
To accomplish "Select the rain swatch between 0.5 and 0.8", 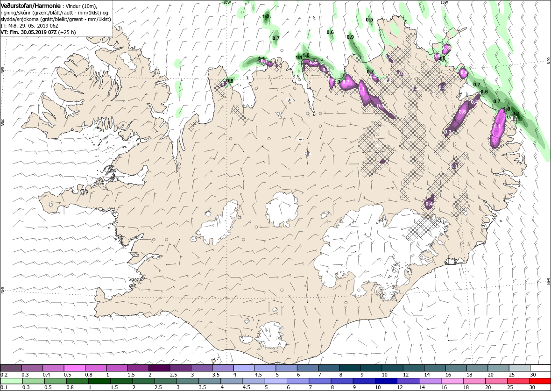I will coord(55,382).
